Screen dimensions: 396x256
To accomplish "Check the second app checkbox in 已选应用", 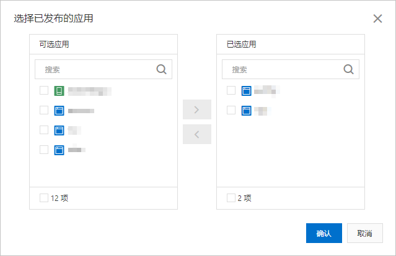I will [231, 110].
